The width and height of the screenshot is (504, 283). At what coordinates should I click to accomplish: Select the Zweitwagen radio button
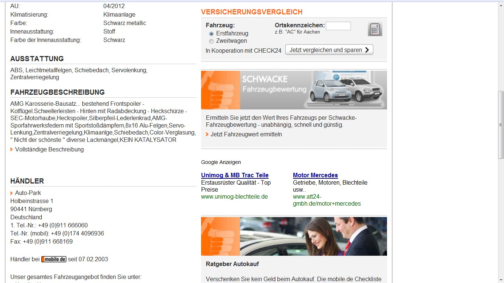point(211,41)
